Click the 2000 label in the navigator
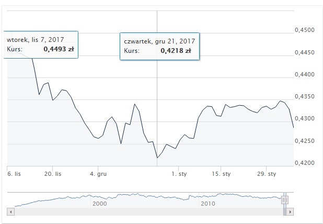 point(100,204)
